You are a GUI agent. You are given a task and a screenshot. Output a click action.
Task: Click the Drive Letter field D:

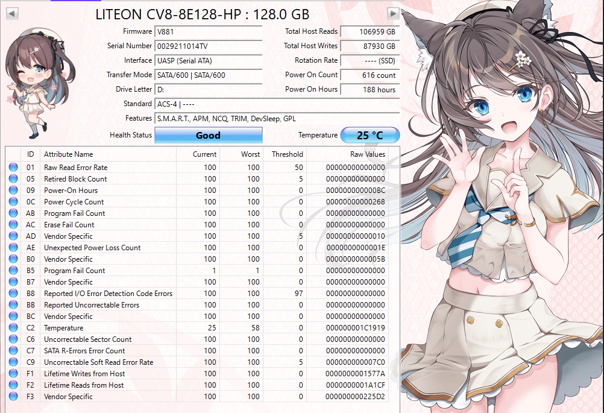click(209, 89)
